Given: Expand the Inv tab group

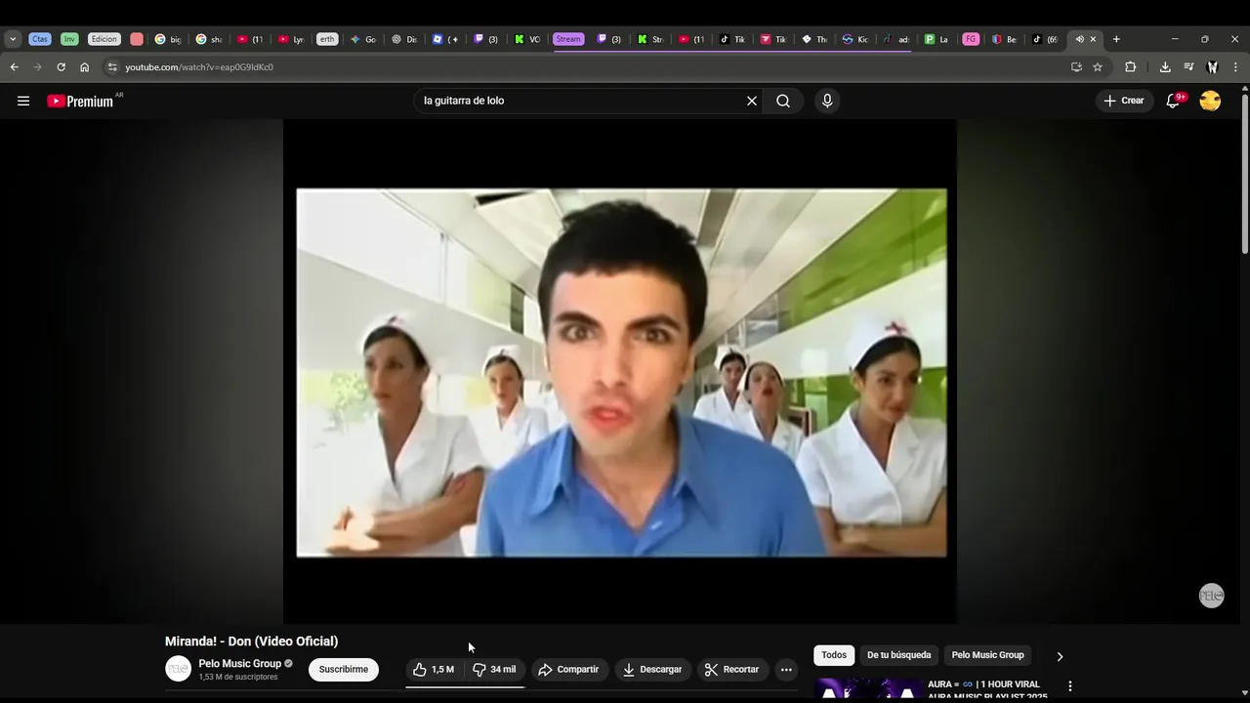Looking at the screenshot, I should [x=69, y=39].
